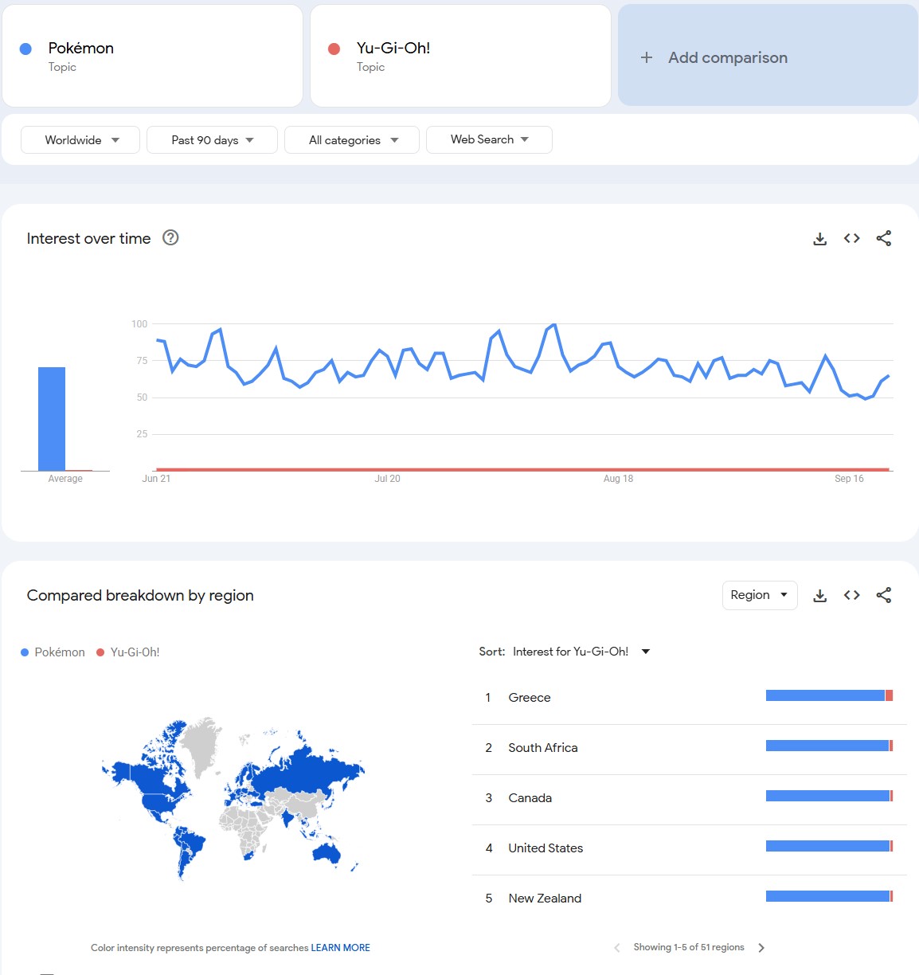Share the Interest over time chart

883,238
